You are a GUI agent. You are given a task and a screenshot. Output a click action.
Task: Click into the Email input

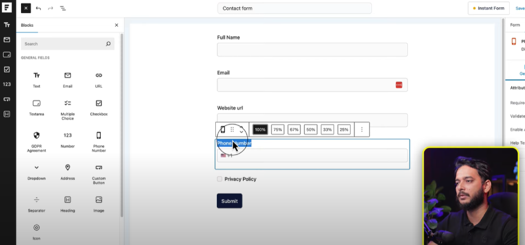coord(312,85)
